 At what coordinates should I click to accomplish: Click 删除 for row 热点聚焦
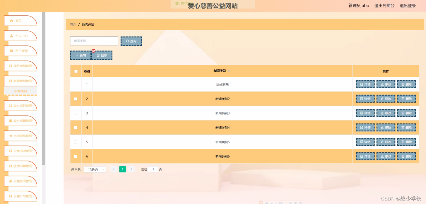pos(406,84)
